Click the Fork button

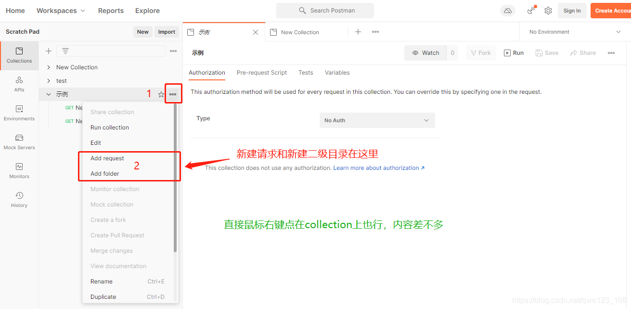pos(480,53)
